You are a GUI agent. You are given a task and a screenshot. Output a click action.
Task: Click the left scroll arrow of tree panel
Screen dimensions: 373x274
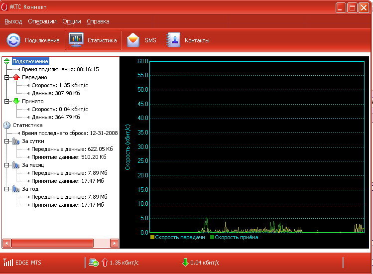(6, 243)
